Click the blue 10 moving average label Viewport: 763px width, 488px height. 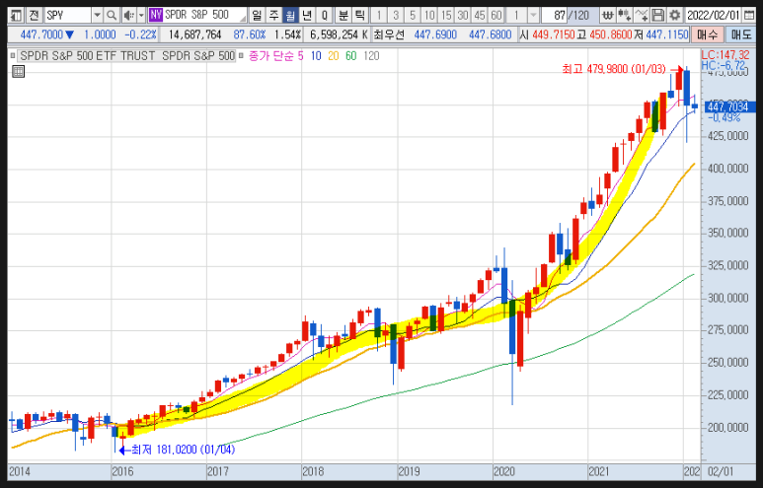[x=316, y=56]
